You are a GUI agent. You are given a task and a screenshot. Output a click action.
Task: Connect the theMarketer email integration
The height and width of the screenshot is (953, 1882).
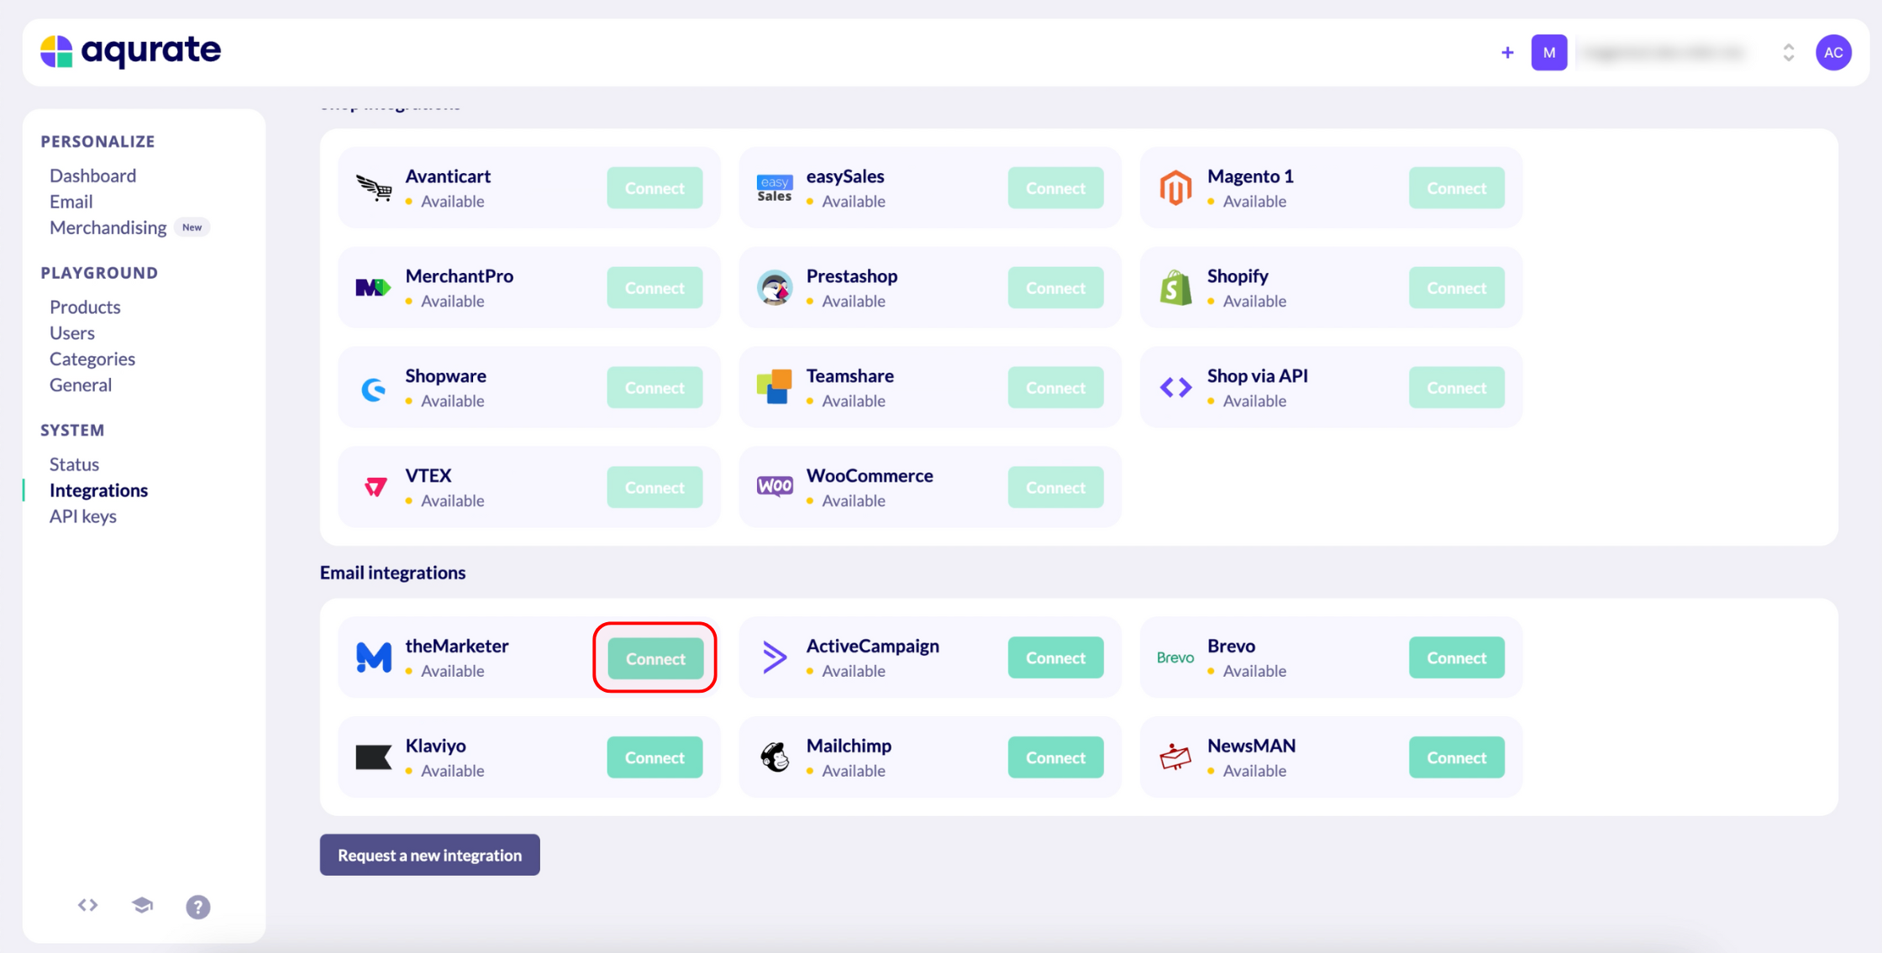tap(655, 658)
